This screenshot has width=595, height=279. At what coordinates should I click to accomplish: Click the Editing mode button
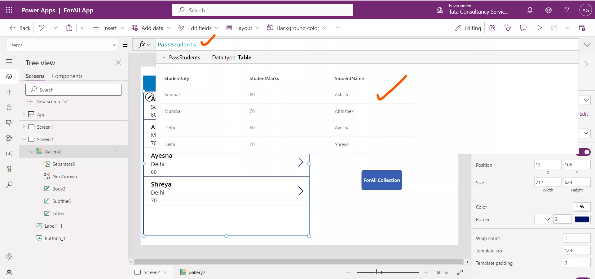click(x=468, y=28)
